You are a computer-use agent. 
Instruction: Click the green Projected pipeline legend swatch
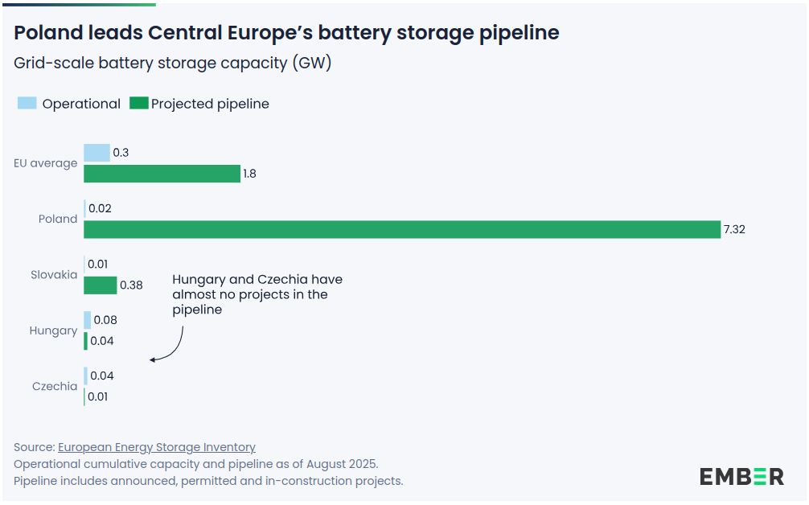139,103
